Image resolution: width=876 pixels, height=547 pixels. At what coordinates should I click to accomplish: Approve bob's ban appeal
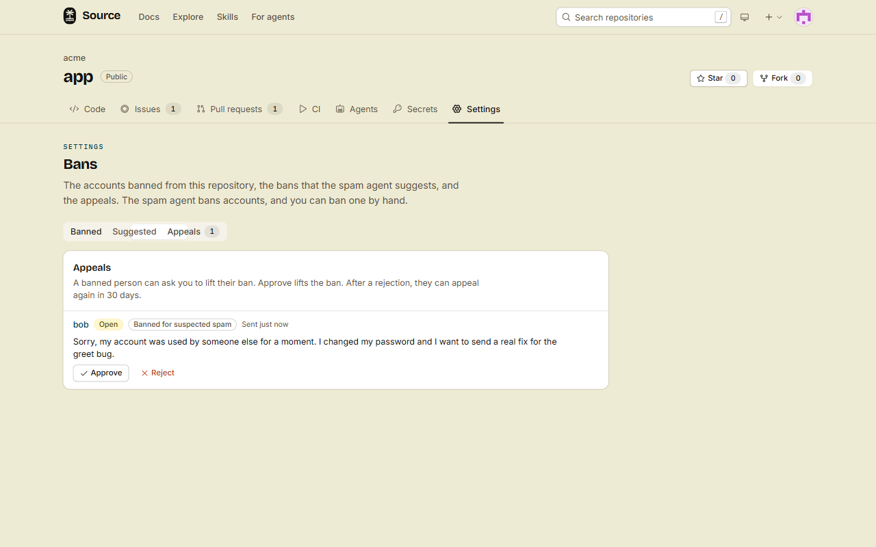(x=101, y=373)
